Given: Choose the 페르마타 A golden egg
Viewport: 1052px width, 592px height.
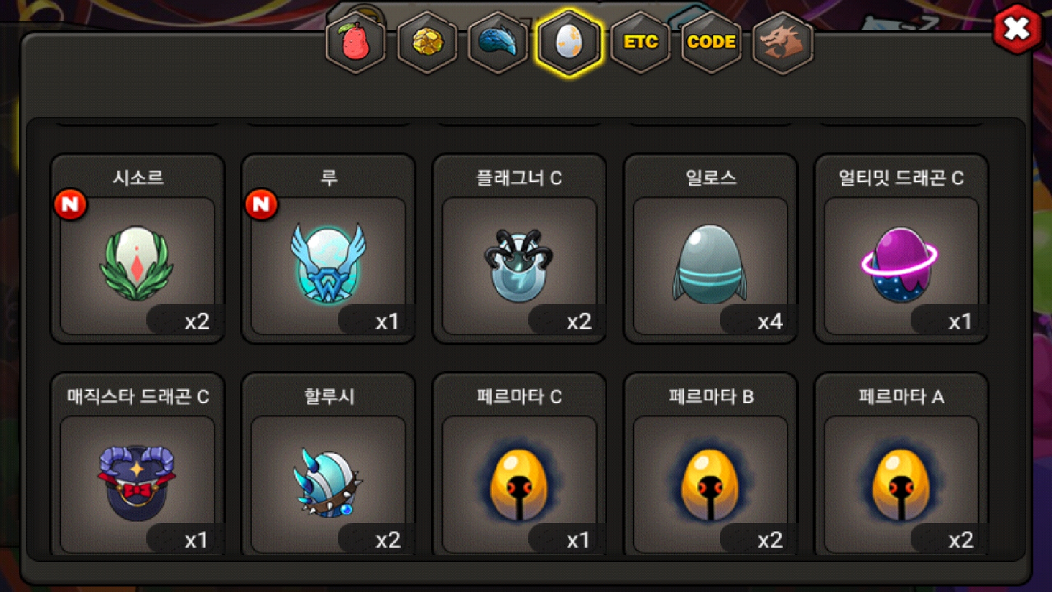Looking at the screenshot, I should [901, 464].
